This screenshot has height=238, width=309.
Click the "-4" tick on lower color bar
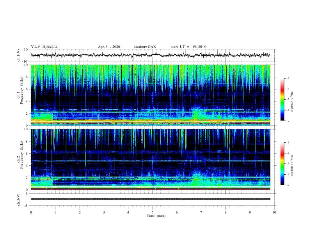pyautogui.click(x=288, y=153)
